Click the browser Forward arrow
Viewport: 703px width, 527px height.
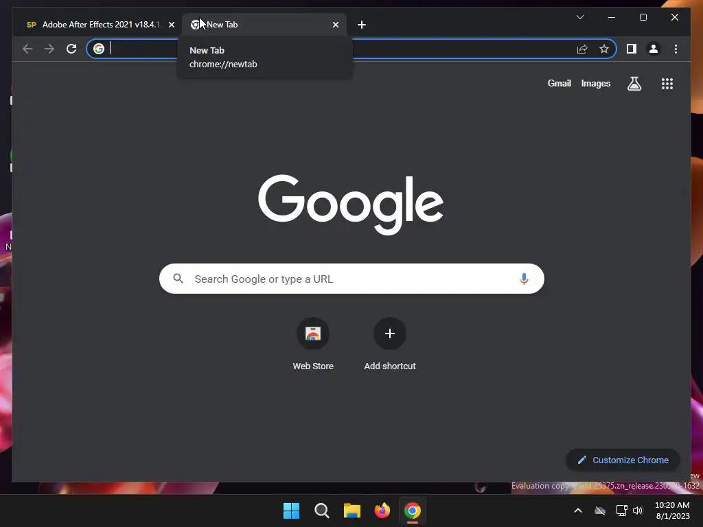click(49, 49)
